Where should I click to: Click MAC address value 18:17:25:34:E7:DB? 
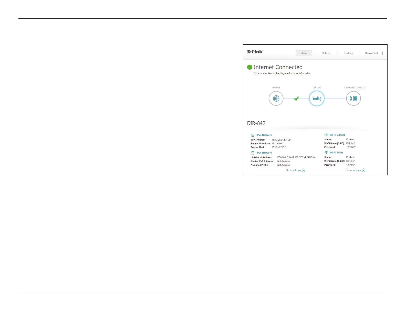281,140
